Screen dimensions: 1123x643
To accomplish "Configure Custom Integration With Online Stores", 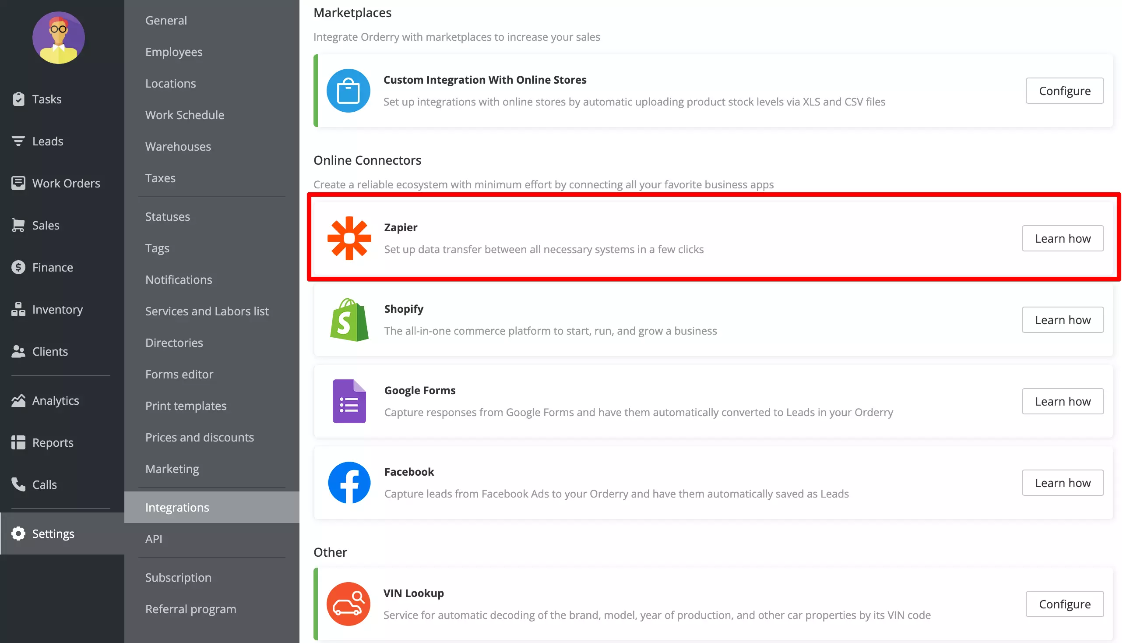I will pyautogui.click(x=1064, y=91).
